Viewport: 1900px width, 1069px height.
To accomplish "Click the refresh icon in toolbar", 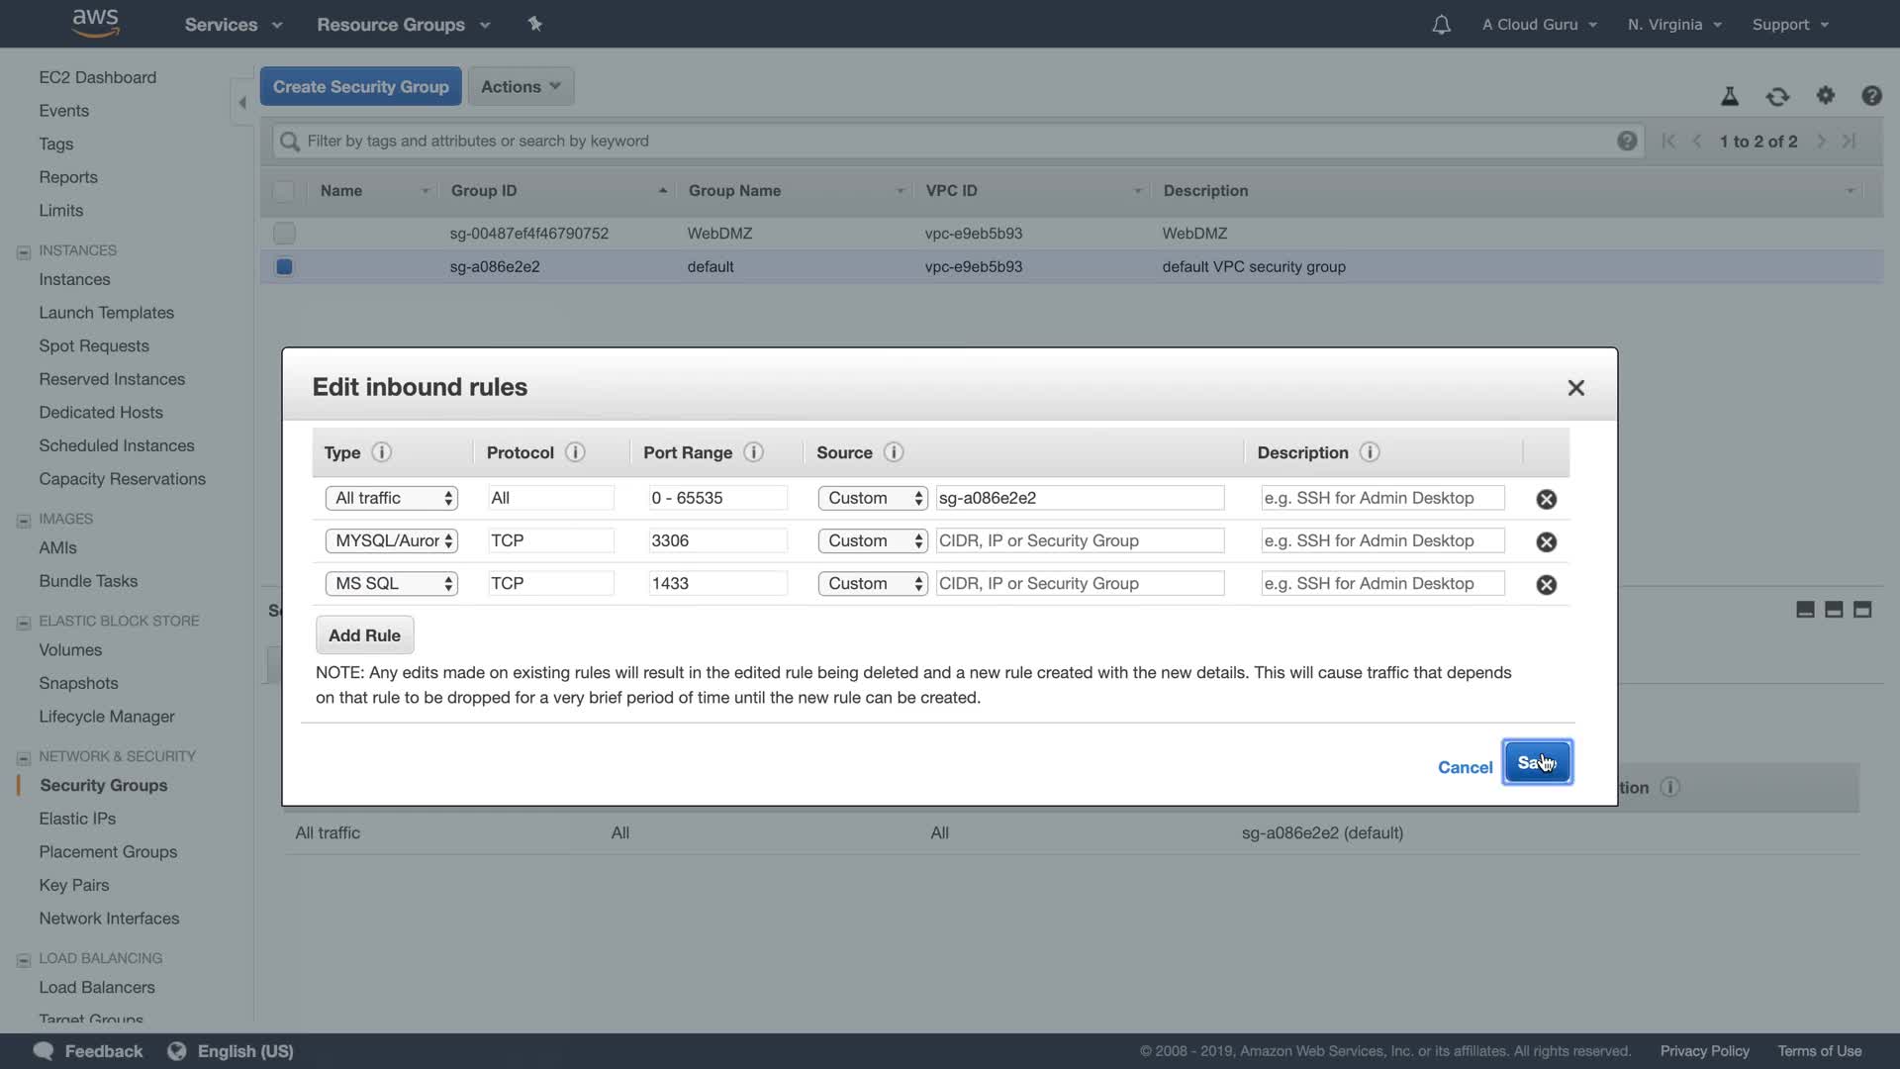I will pyautogui.click(x=1777, y=96).
